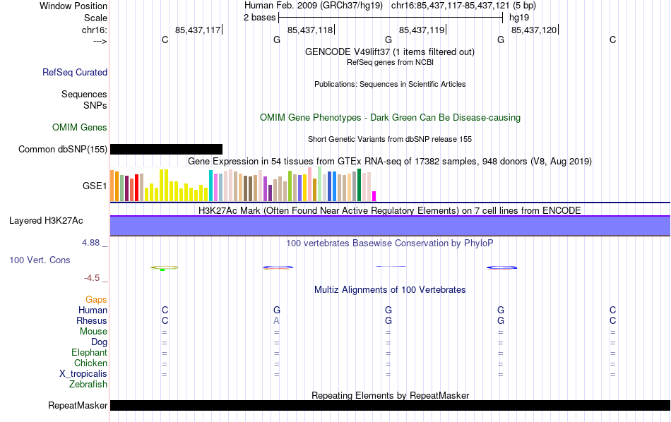Click the RepeatMasker track label

click(x=78, y=405)
